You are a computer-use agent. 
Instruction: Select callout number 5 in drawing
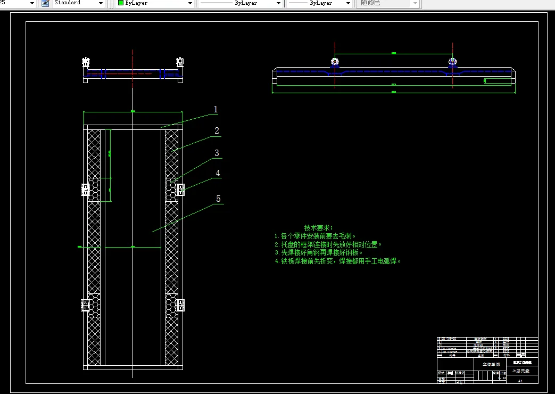(x=218, y=199)
